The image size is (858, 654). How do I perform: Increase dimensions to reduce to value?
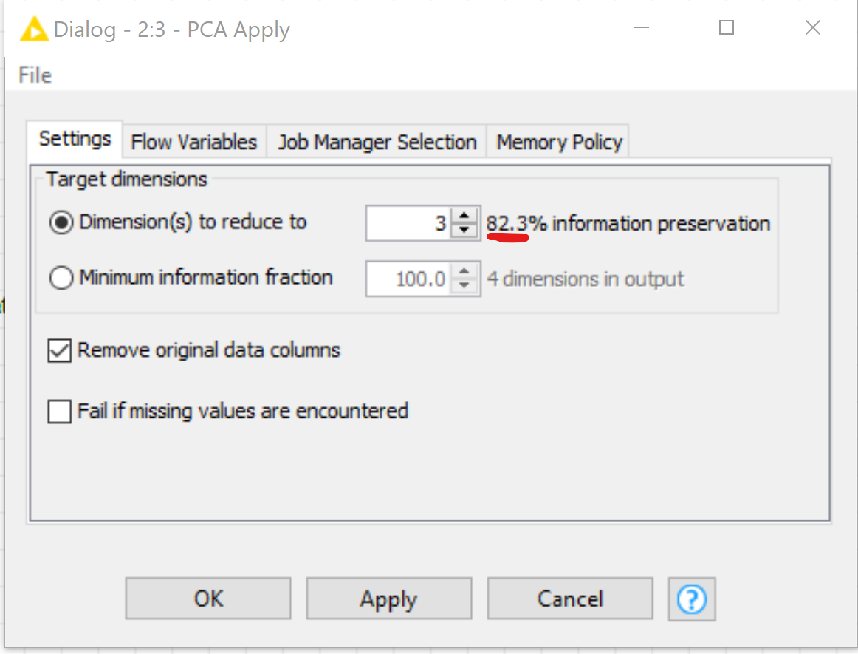[464, 216]
